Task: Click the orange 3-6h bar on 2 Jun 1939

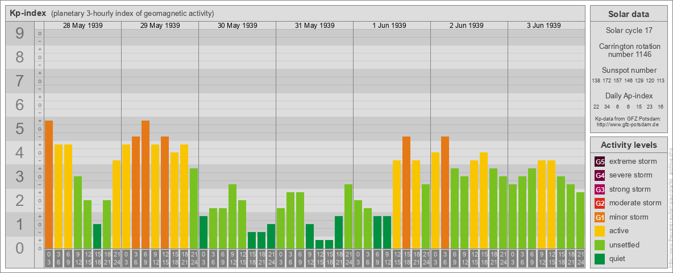Action: (445, 193)
